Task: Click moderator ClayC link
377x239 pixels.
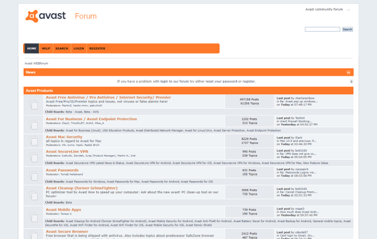Action: (x=65, y=123)
